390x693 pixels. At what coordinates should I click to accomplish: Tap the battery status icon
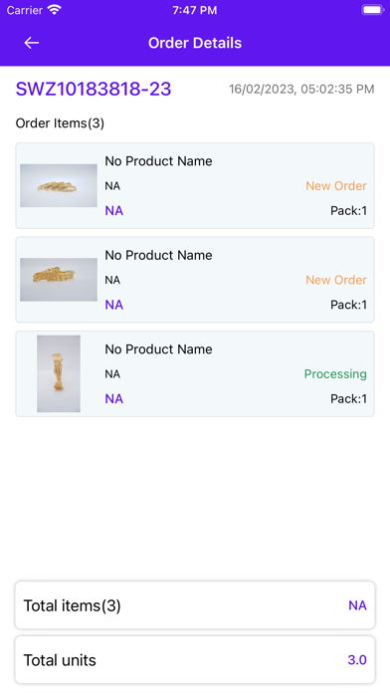click(x=373, y=10)
